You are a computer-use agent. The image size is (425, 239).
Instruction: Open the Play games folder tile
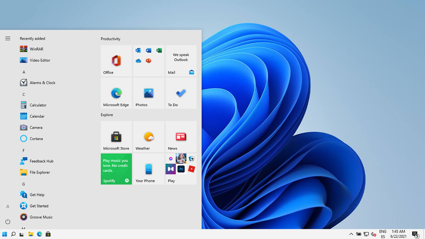[181, 169]
